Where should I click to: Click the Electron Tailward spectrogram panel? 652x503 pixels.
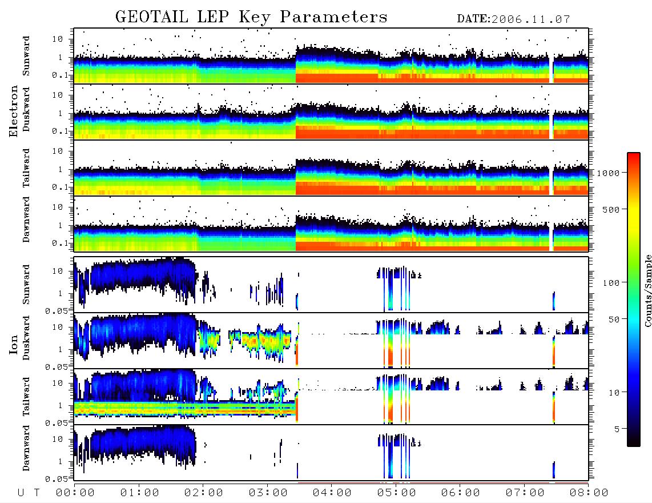[331, 168]
